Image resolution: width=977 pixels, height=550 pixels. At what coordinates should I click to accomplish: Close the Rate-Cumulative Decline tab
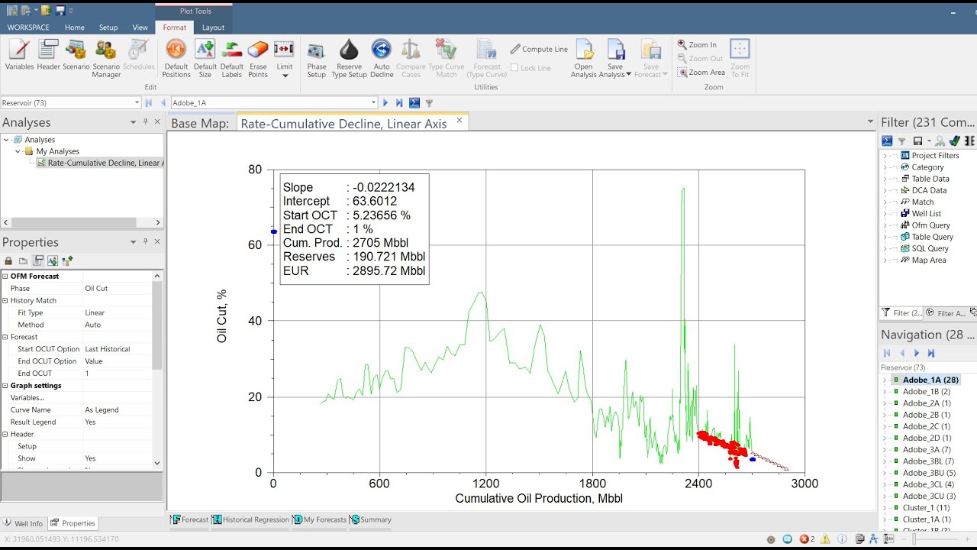[x=459, y=120]
